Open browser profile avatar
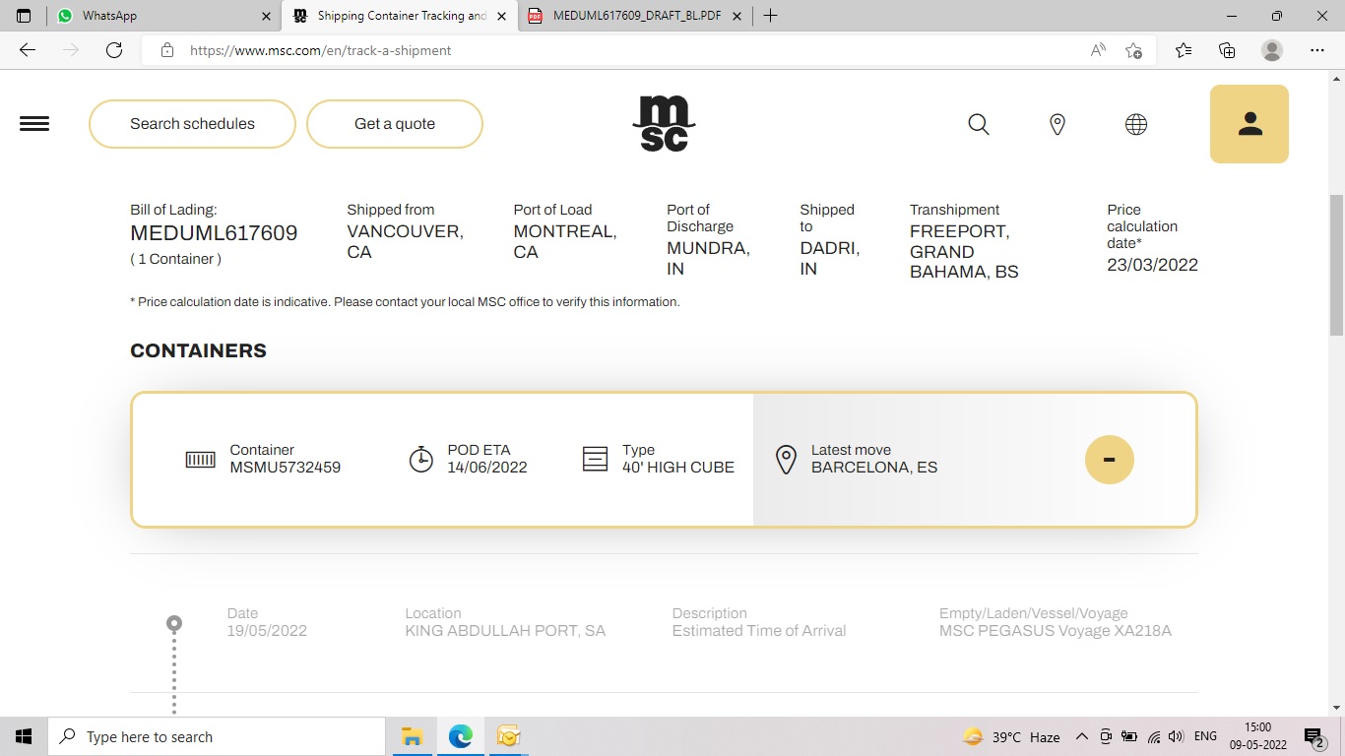The height and width of the screenshot is (756, 1345). 1272,50
